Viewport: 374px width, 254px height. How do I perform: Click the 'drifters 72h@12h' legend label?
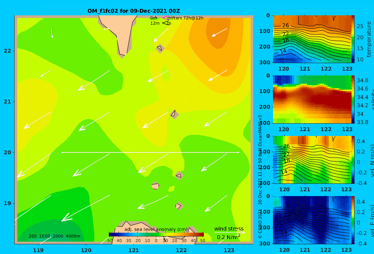[x=186, y=18]
